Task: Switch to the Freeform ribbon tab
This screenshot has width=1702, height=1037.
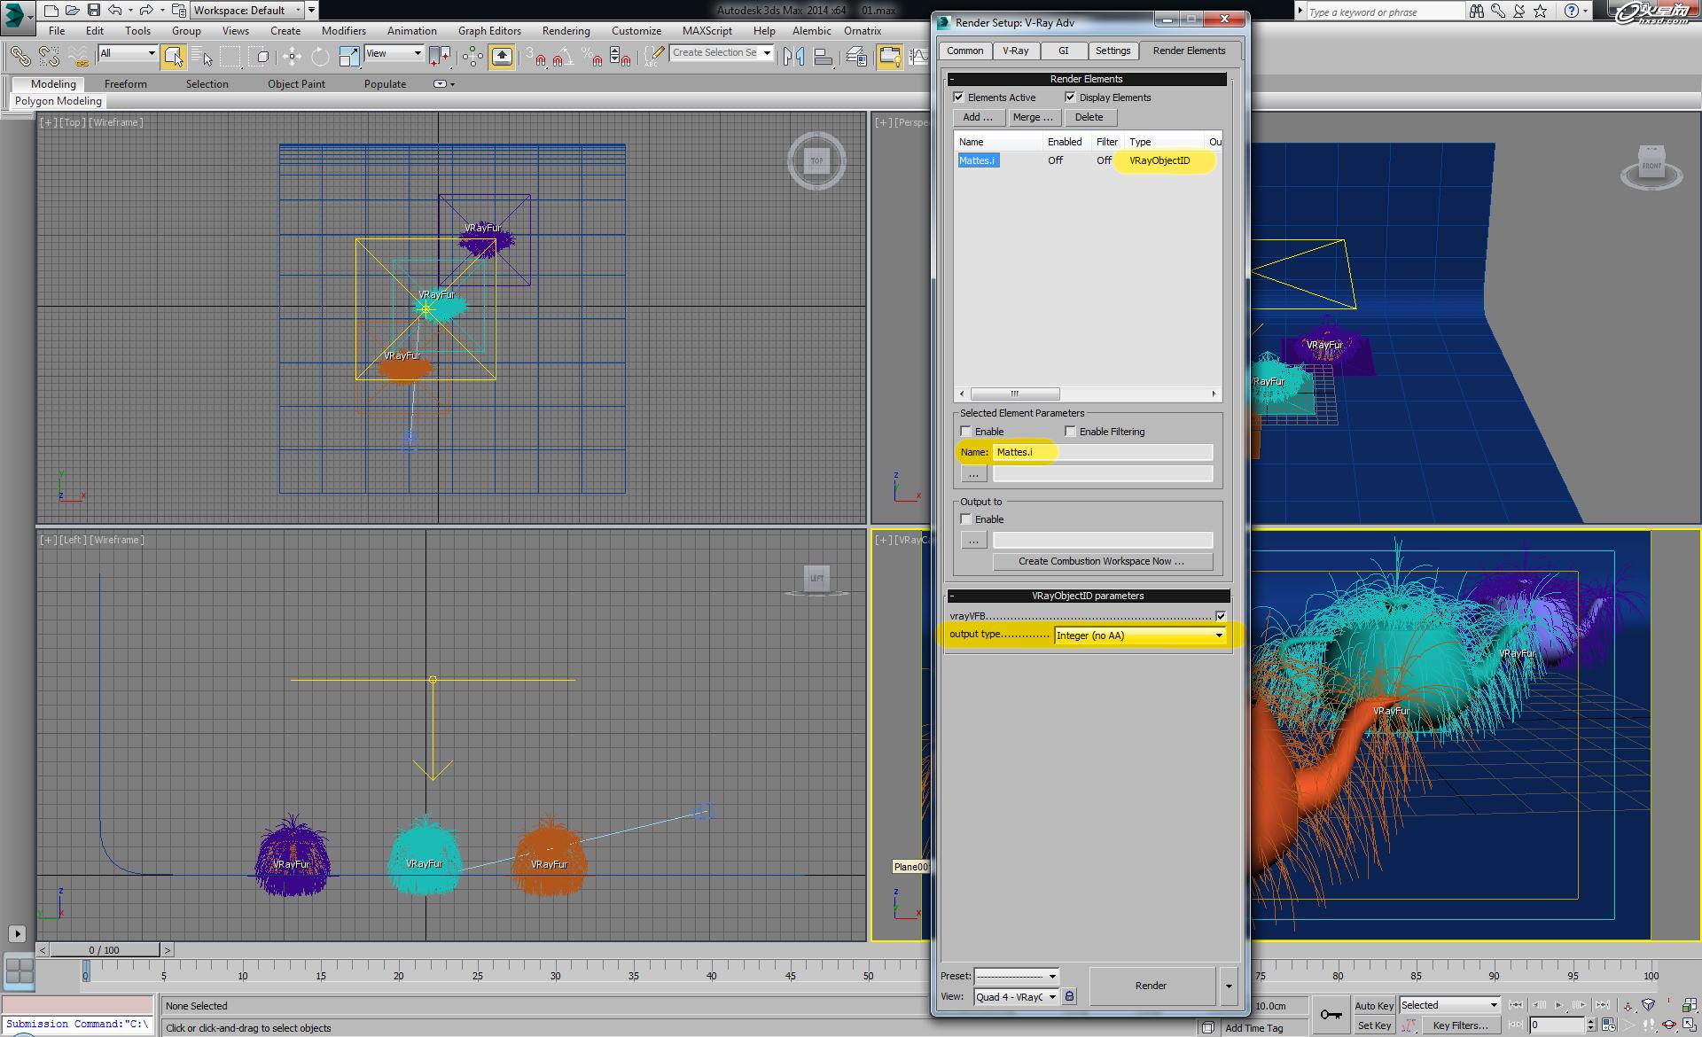Action: pyautogui.click(x=126, y=84)
